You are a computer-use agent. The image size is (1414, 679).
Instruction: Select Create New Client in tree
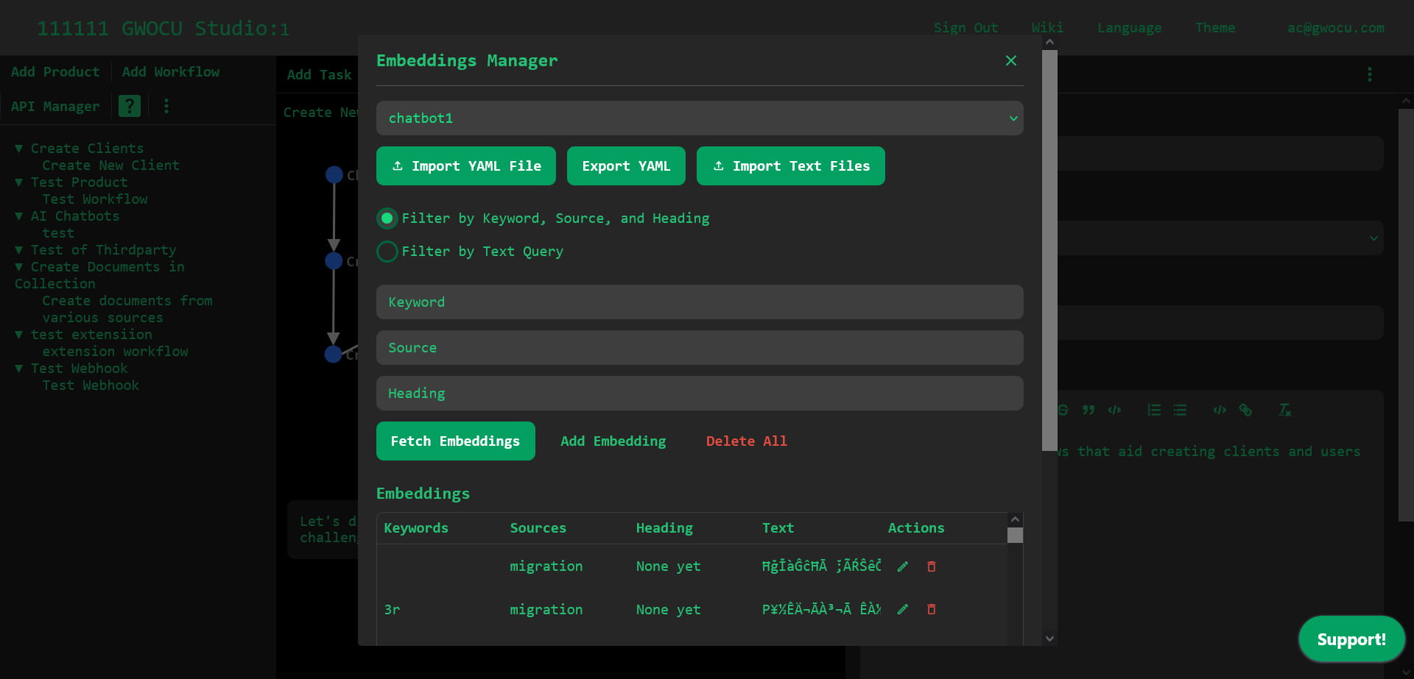pos(110,166)
